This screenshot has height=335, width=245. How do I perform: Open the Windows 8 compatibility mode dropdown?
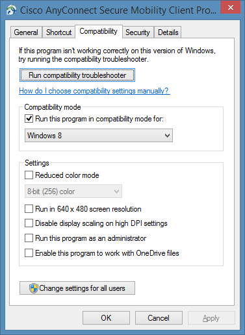[99, 136]
